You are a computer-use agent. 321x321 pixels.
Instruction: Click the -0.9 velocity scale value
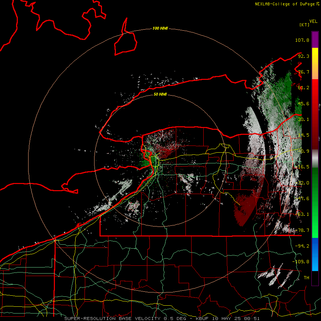[304, 151]
